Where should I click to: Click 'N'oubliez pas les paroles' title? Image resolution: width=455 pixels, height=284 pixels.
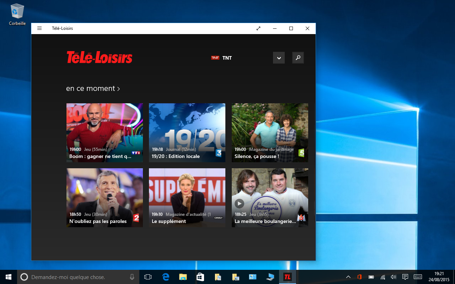pos(98,221)
